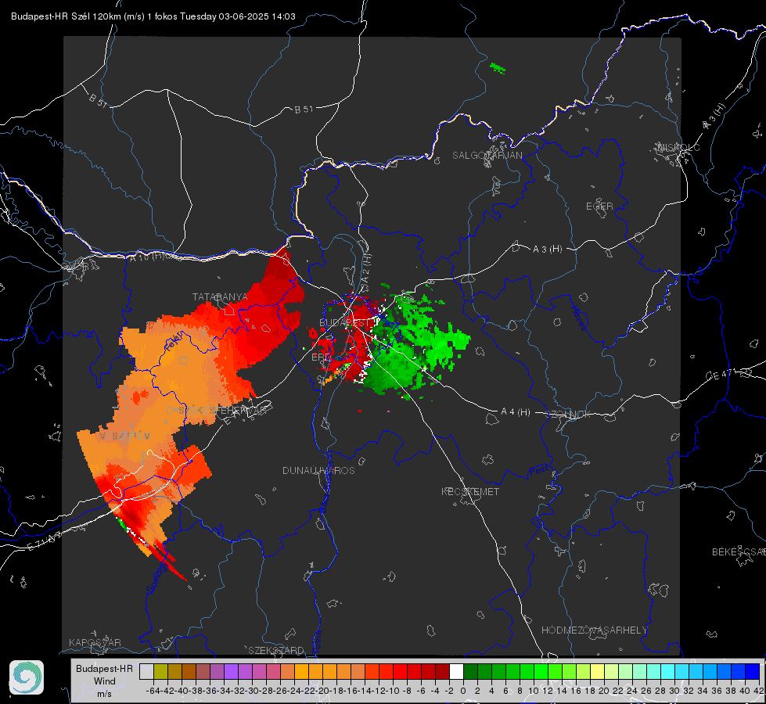Click the TATABÁNYA city label

coord(220,297)
